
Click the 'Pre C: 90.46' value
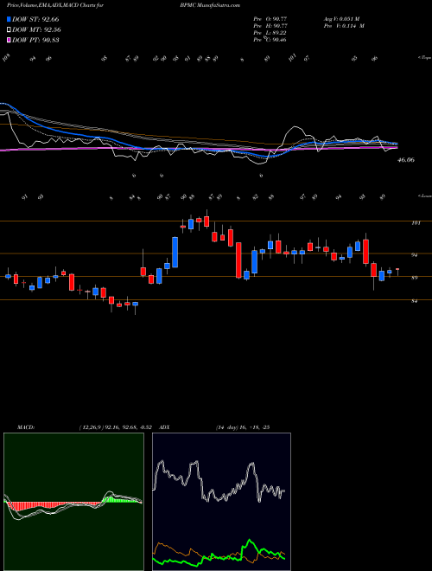pyautogui.click(x=270, y=40)
